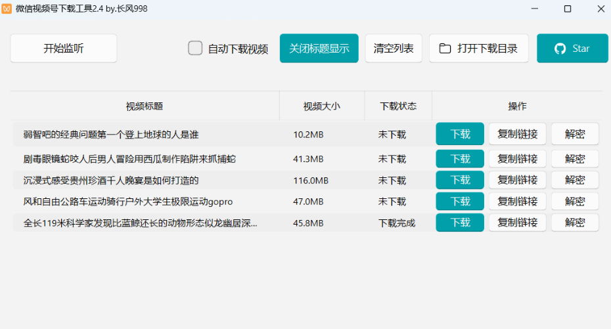Open the download folder via folder icon button
Screen dimensions: 611x329
pyautogui.click(x=478, y=49)
